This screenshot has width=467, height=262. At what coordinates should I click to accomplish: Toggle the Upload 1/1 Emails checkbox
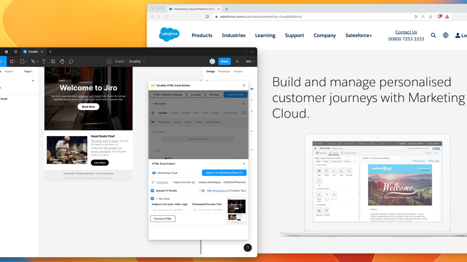coord(153,191)
